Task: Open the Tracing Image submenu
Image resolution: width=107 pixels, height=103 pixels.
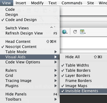Action: pyautogui.click(x=30, y=81)
